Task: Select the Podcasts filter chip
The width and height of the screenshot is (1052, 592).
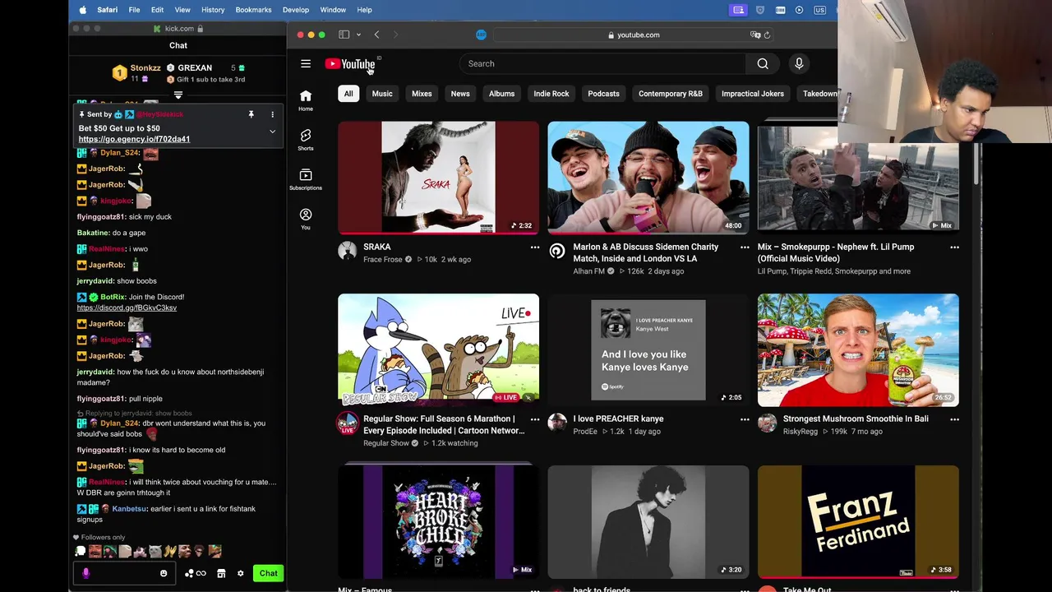Action: [x=603, y=94]
